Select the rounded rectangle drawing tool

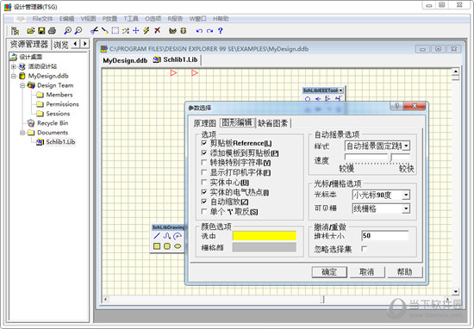tap(167, 246)
